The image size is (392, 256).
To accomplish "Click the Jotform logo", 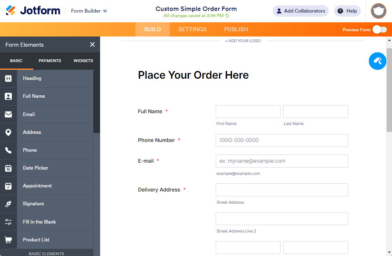I will pyautogui.click(x=33, y=11).
